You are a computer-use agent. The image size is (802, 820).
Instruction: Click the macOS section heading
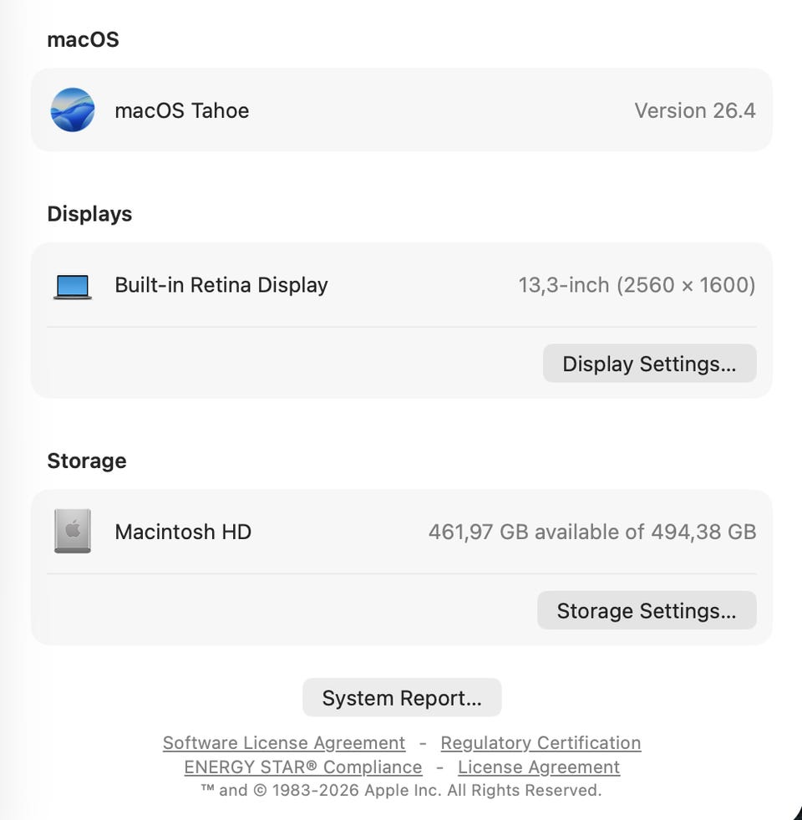[x=83, y=39]
